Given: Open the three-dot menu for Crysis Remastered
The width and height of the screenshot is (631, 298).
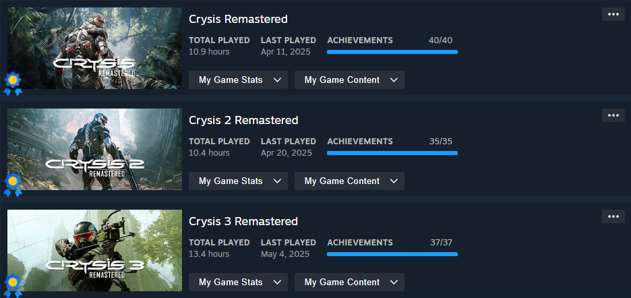Looking at the screenshot, I should 613,14.
